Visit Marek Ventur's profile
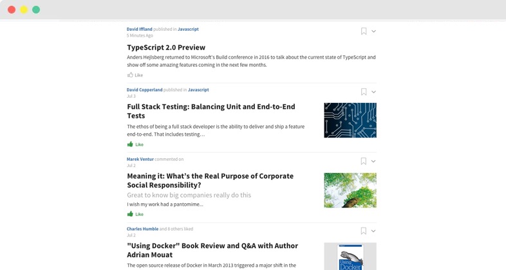 140,159
